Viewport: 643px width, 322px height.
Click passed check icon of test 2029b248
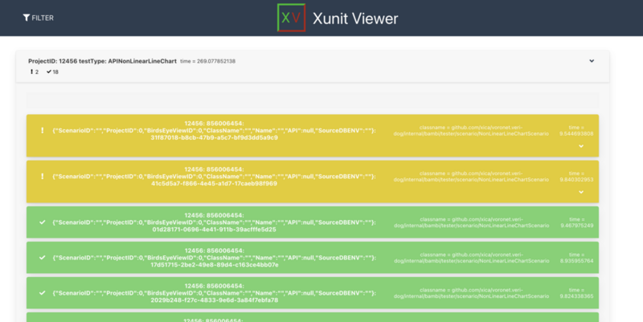[x=42, y=292]
